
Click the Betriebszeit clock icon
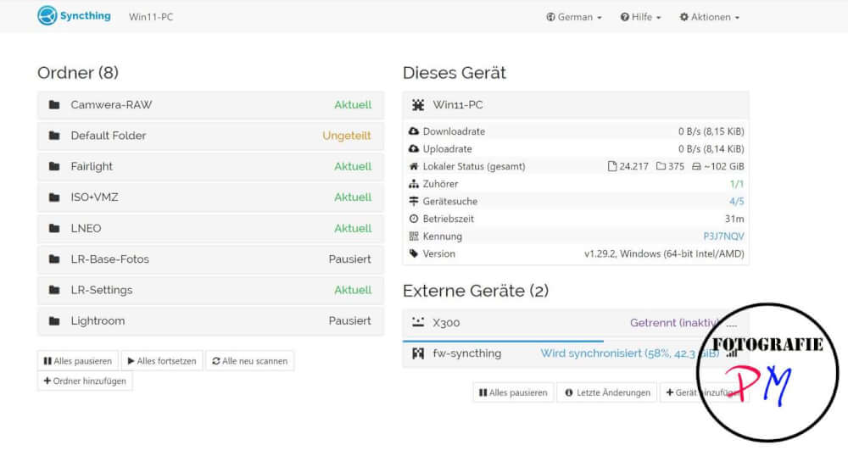[414, 219]
